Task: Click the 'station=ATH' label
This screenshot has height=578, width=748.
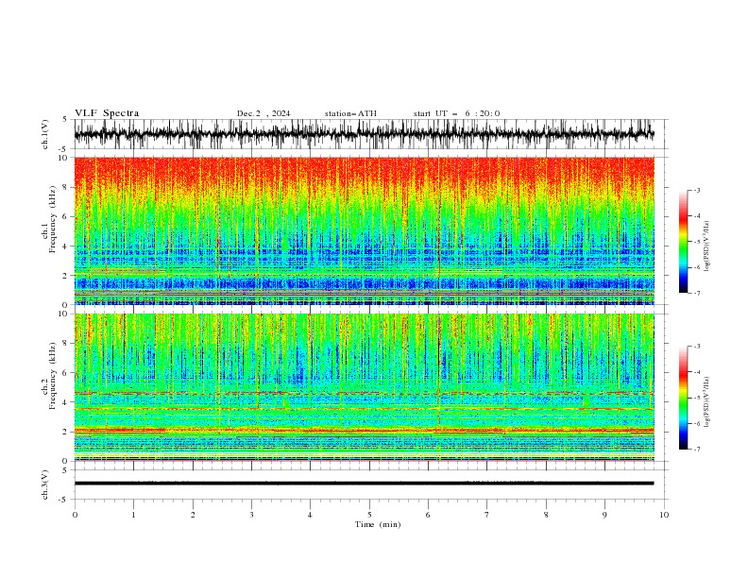Action: pyautogui.click(x=350, y=113)
